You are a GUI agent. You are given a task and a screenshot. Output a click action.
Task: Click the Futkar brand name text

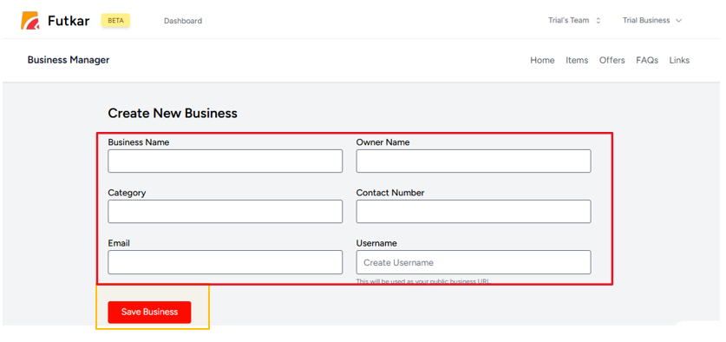pos(69,21)
